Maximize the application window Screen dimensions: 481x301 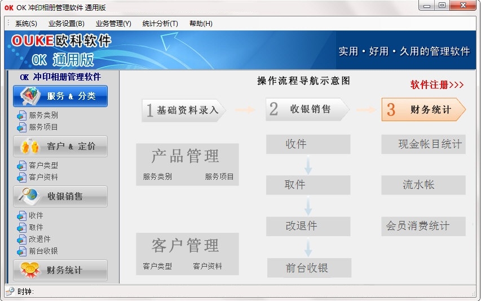point(442,6)
